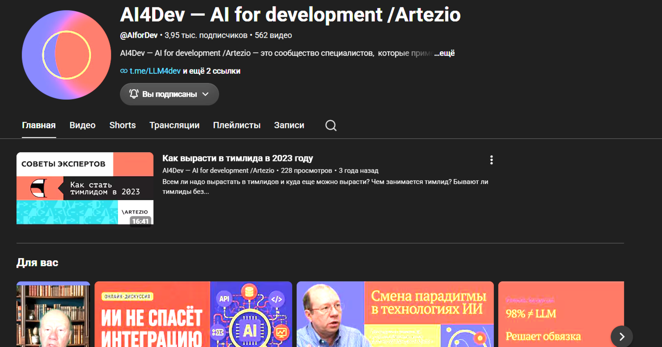Click the next arrow in the Для вас carousel

coord(622,337)
